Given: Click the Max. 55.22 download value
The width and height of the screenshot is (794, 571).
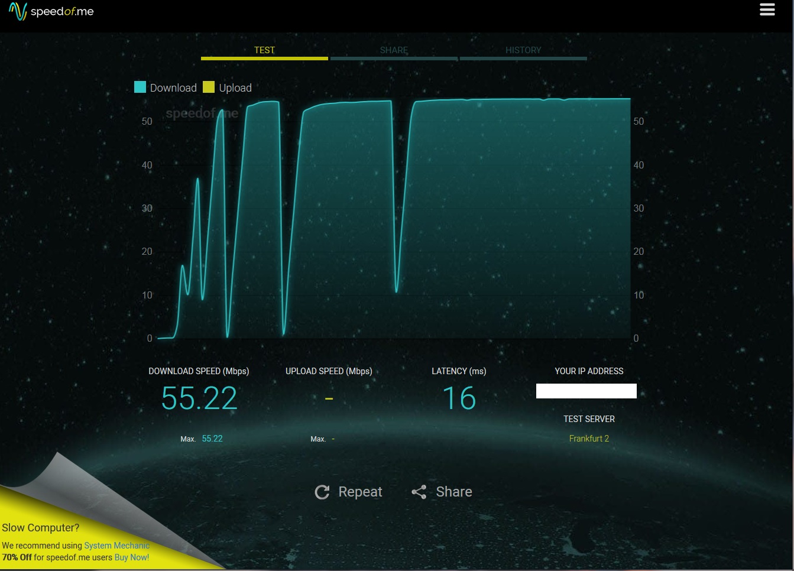Looking at the screenshot, I should (212, 439).
